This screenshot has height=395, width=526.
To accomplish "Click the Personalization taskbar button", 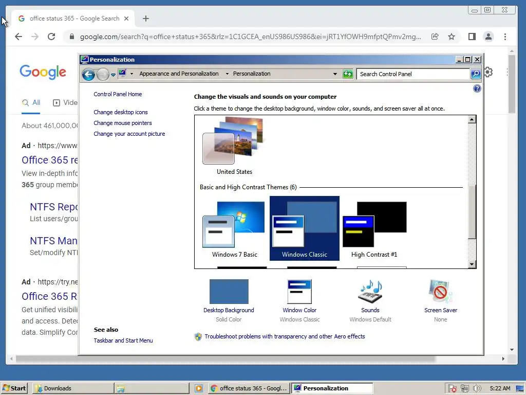I will pyautogui.click(x=332, y=388).
